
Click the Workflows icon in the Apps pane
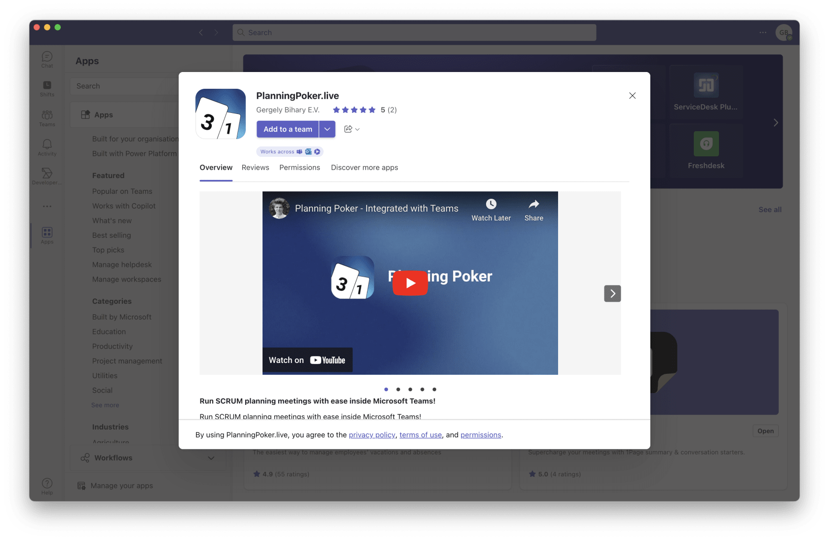[85, 458]
